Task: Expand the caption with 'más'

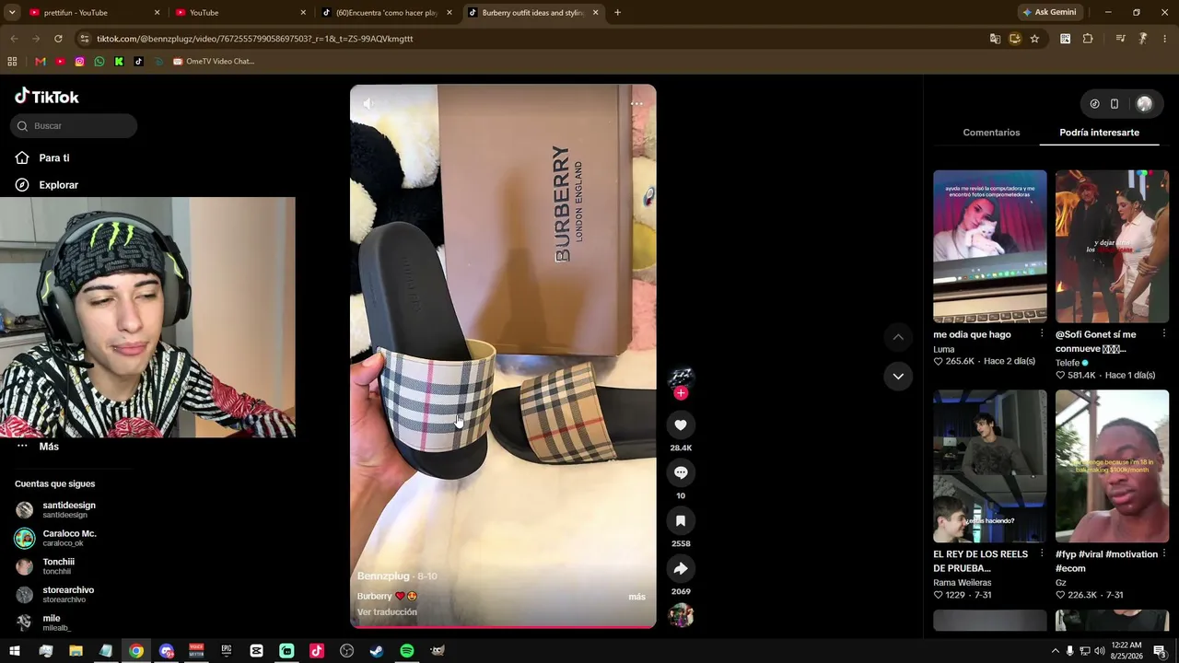Action: [x=636, y=597]
